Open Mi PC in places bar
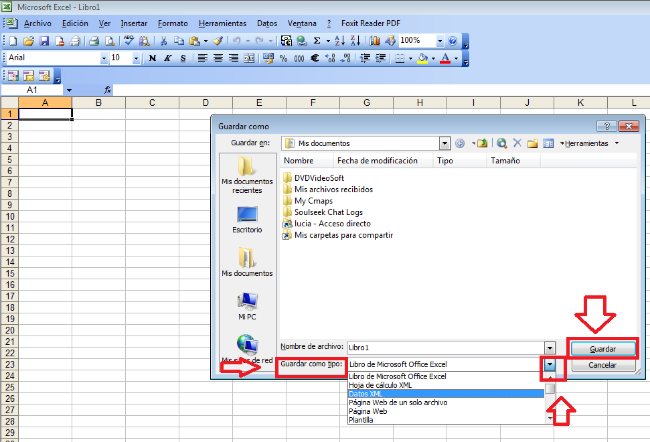 pyautogui.click(x=247, y=306)
